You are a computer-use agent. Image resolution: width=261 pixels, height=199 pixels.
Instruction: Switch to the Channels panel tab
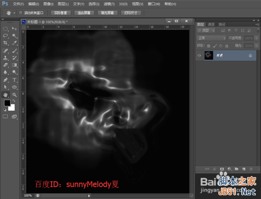(x=211, y=25)
